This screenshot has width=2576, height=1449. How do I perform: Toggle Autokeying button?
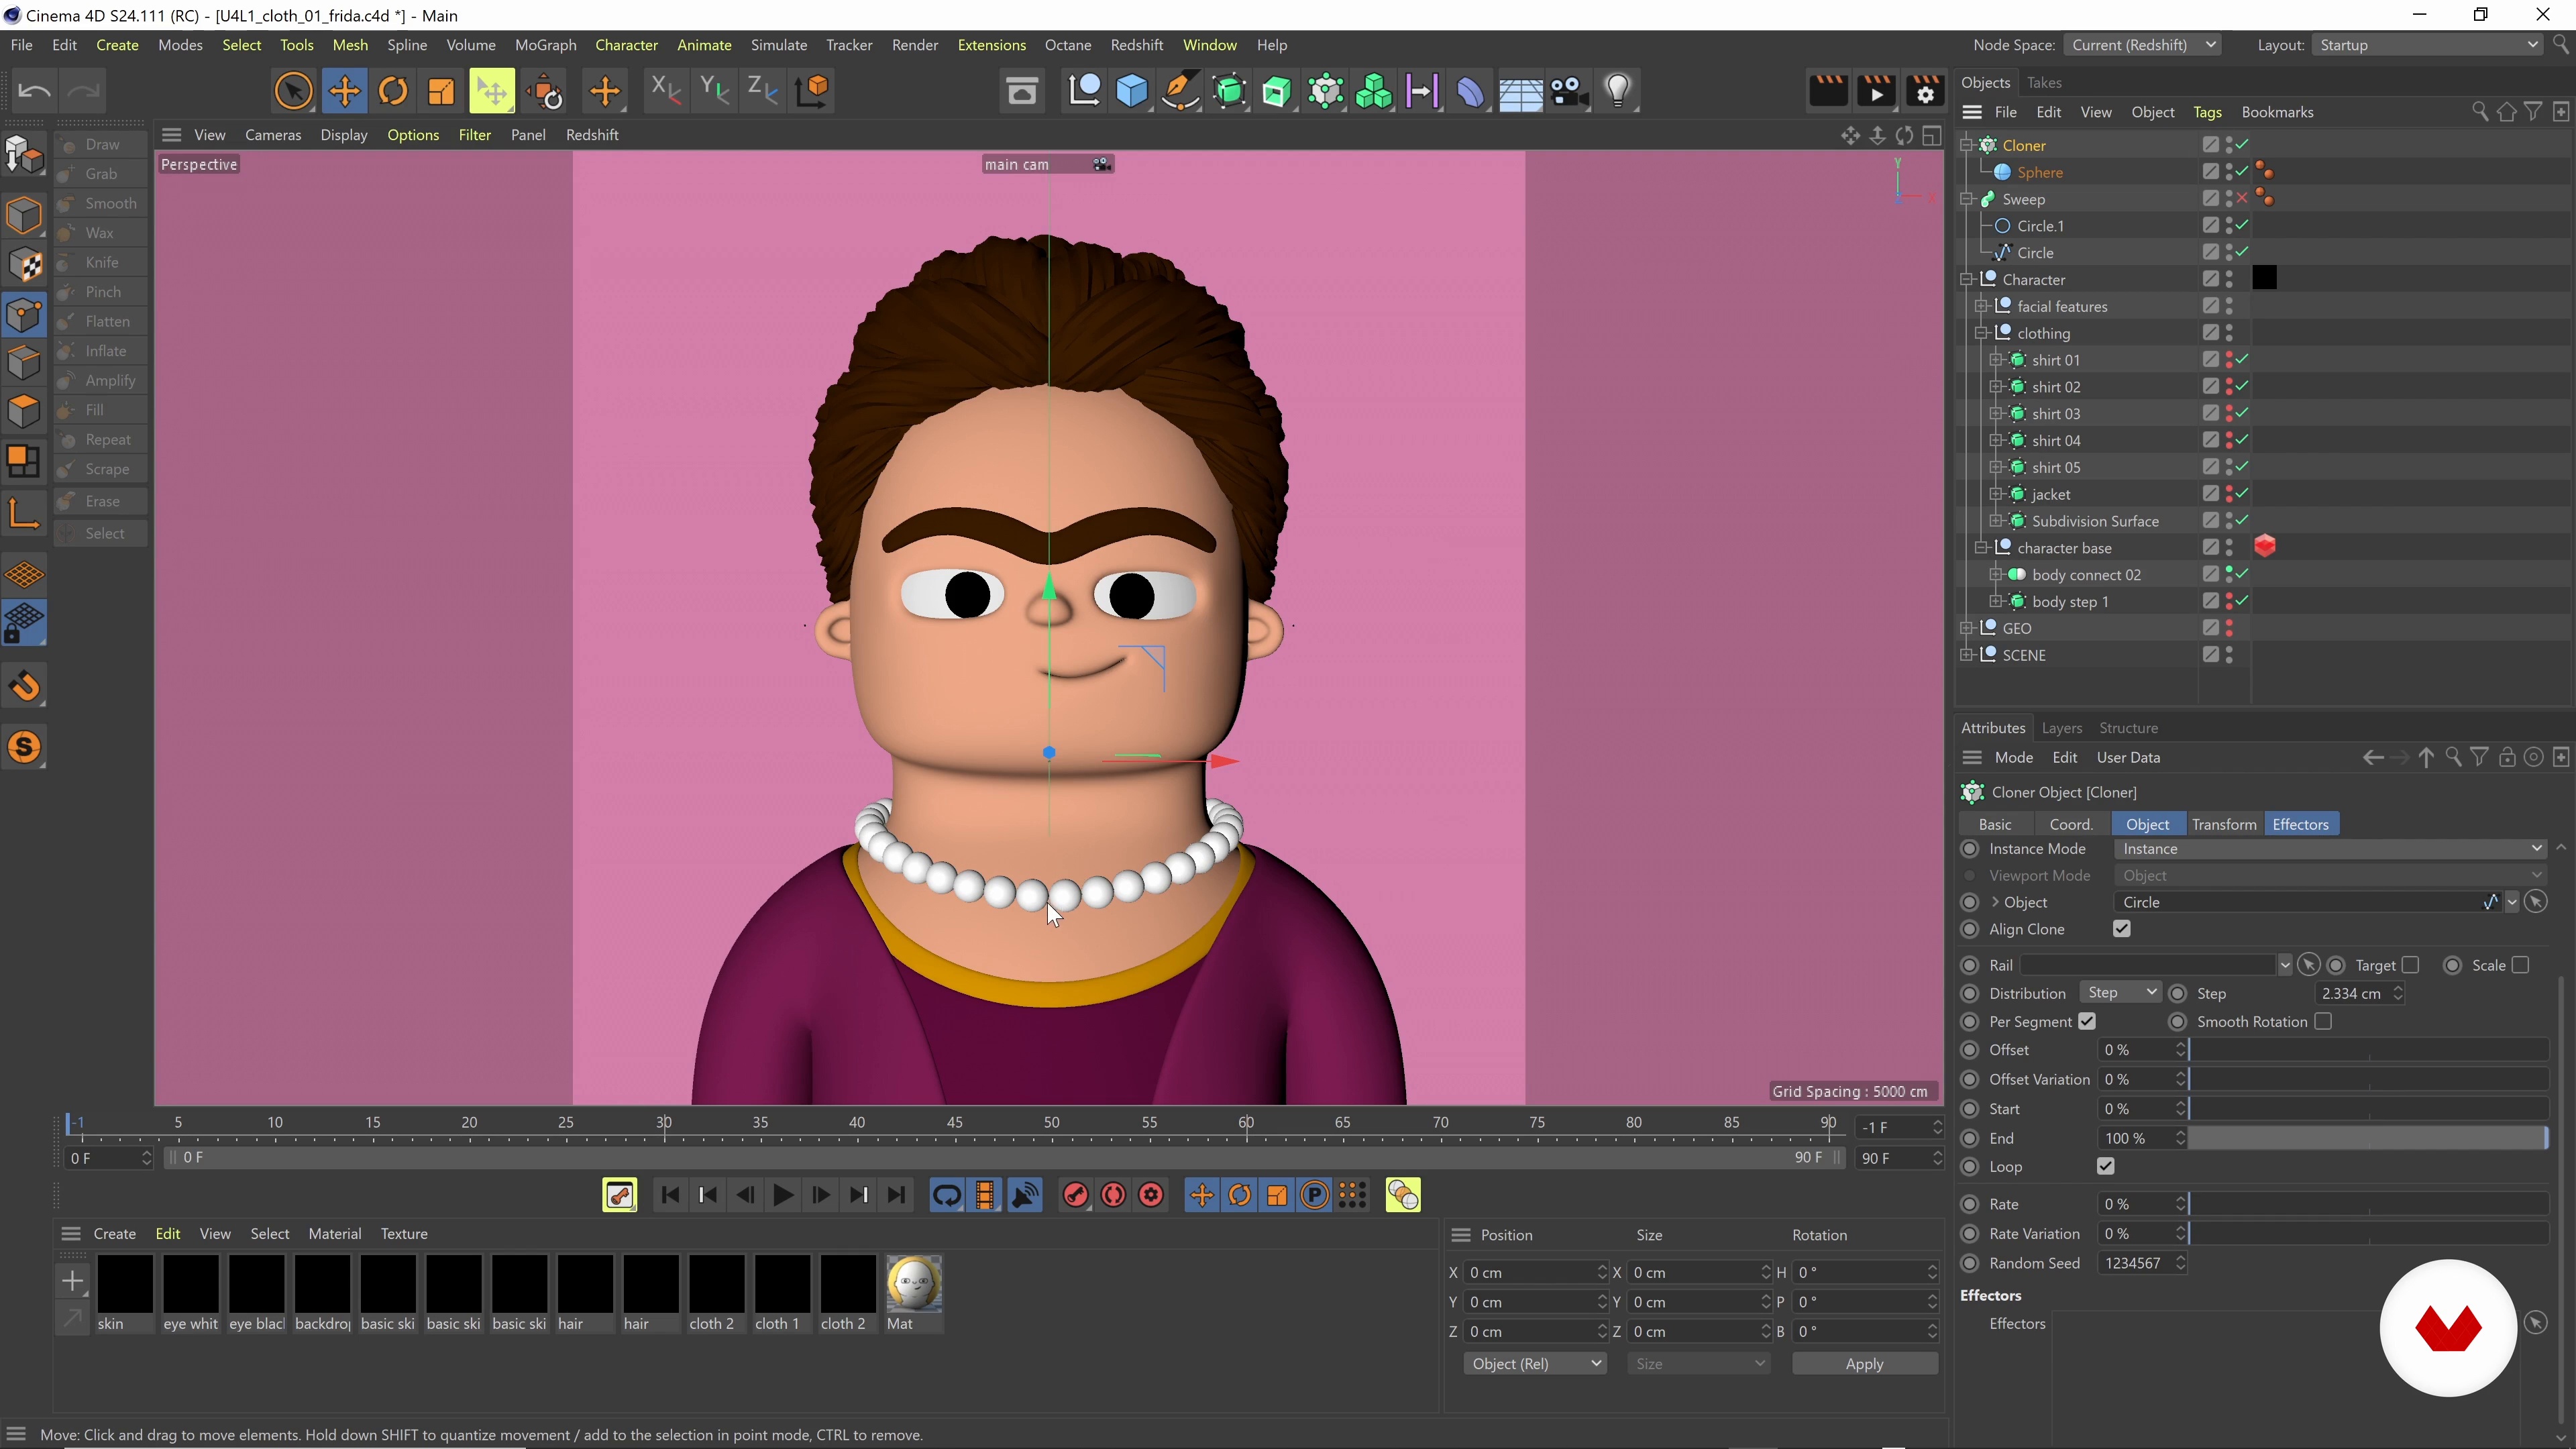[x=1113, y=1195]
